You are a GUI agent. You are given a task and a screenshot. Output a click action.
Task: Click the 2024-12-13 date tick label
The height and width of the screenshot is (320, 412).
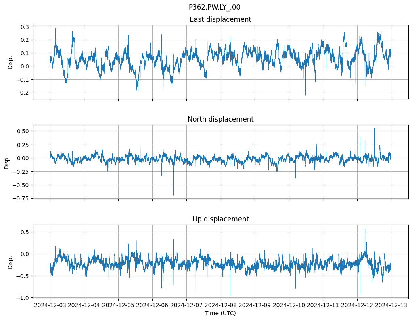391,306
